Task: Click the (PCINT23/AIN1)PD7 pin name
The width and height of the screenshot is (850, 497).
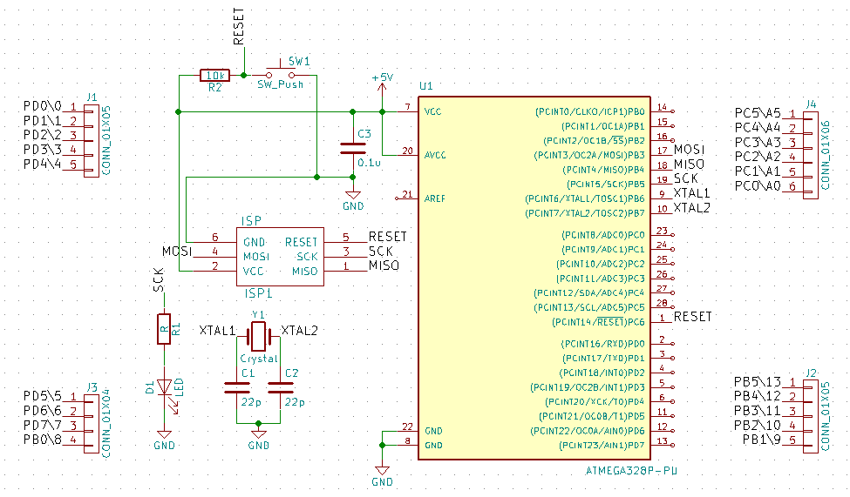Action: (x=602, y=445)
